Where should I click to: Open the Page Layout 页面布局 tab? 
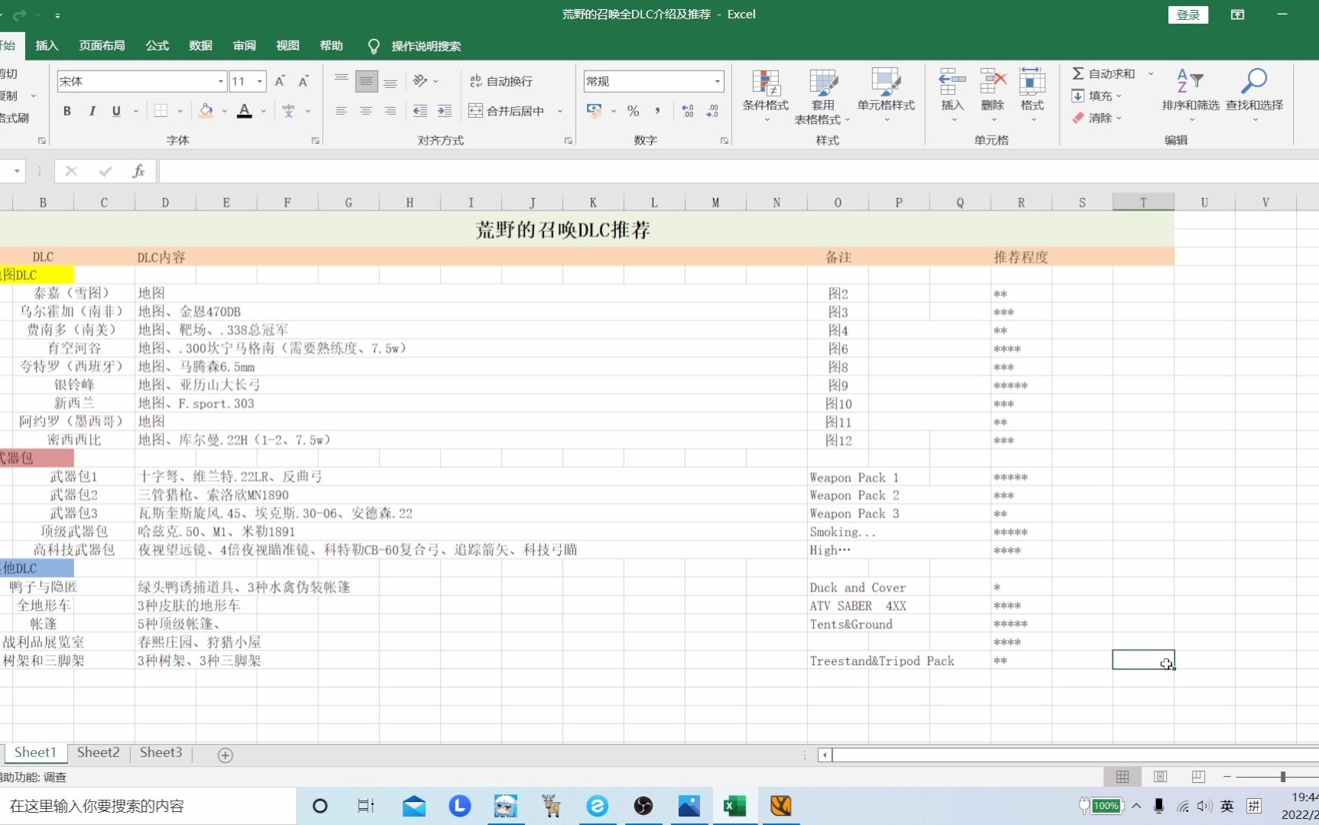102,46
